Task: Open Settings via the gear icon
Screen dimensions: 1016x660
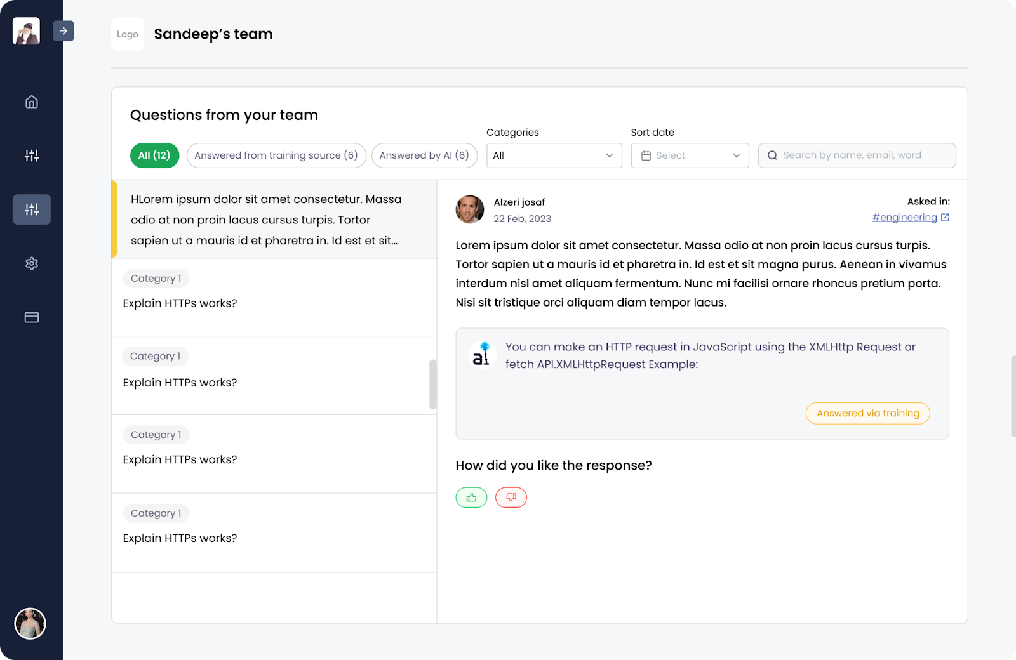Action: point(31,263)
